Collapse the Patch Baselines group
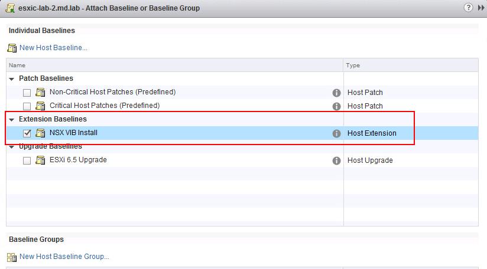This screenshot has width=487, height=269. tap(12, 79)
